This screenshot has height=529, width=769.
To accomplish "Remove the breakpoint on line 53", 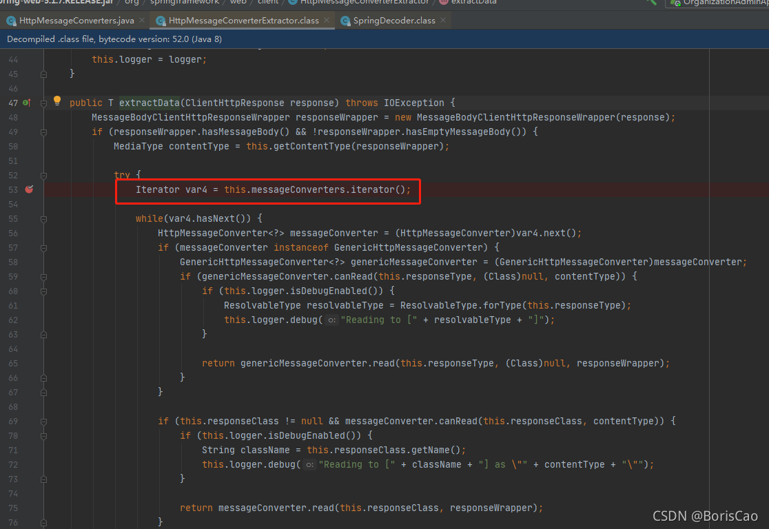I will pyautogui.click(x=29, y=189).
